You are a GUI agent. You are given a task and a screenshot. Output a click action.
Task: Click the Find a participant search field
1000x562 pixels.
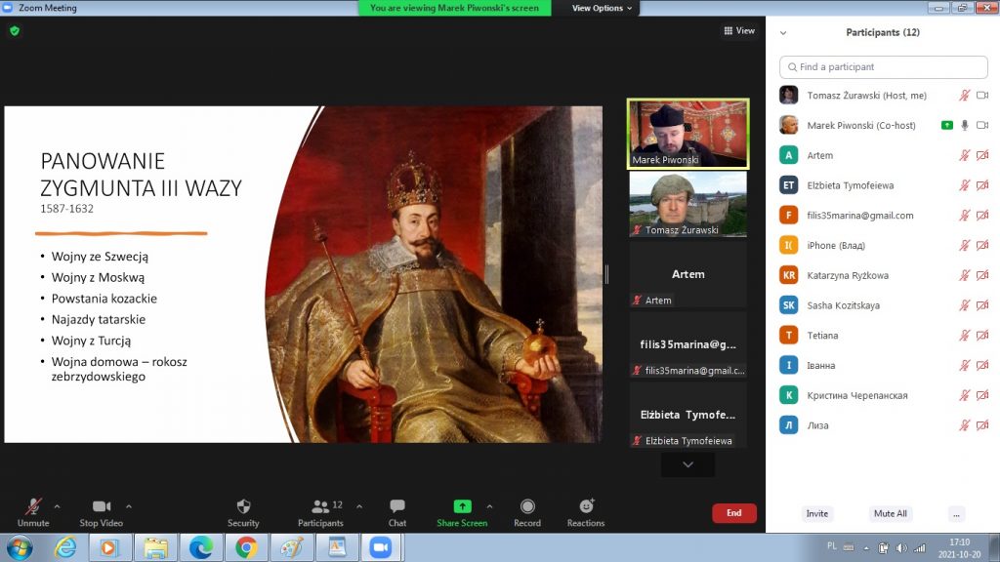pyautogui.click(x=884, y=67)
